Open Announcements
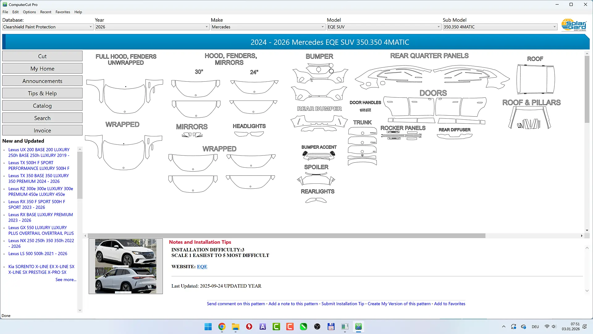The image size is (593, 334). coord(42,81)
